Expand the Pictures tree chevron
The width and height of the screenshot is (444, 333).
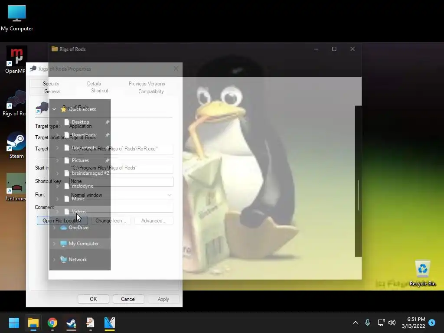coord(58,160)
